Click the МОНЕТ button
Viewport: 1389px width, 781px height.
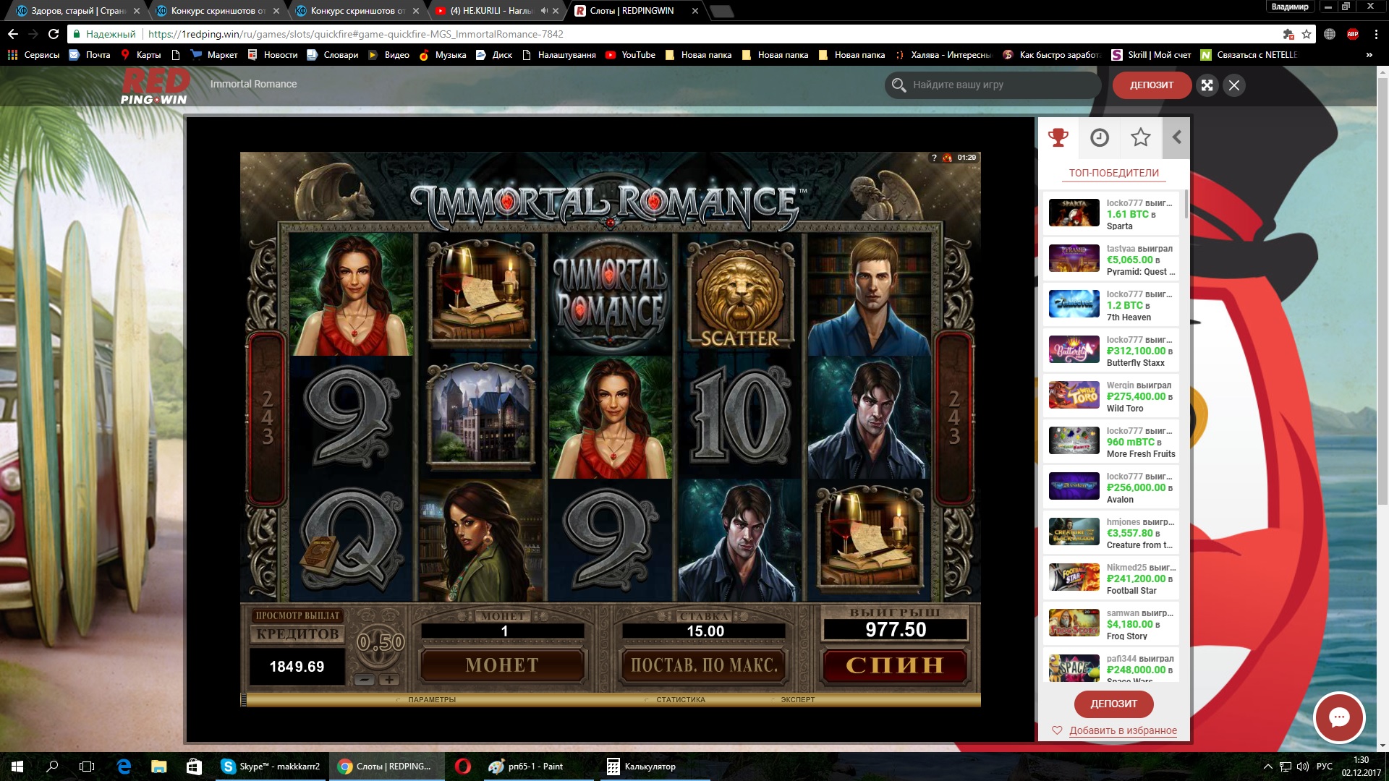[x=502, y=665]
